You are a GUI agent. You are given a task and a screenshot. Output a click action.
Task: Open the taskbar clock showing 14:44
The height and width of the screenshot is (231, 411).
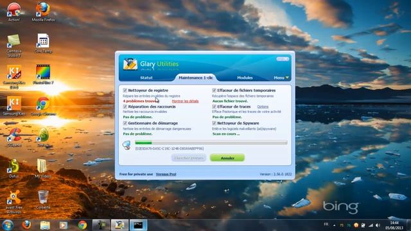(394, 225)
